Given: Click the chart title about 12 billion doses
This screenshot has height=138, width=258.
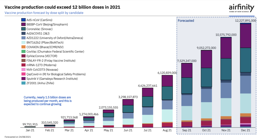Looking at the screenshot, I should click(x=62, y=7).
